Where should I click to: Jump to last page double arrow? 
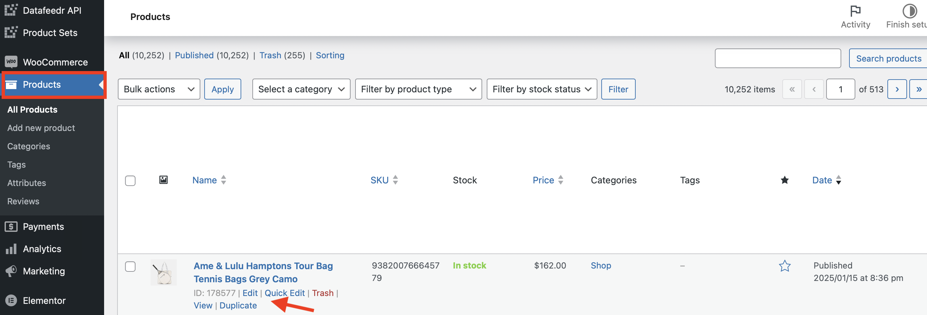[x=919, y=89]
